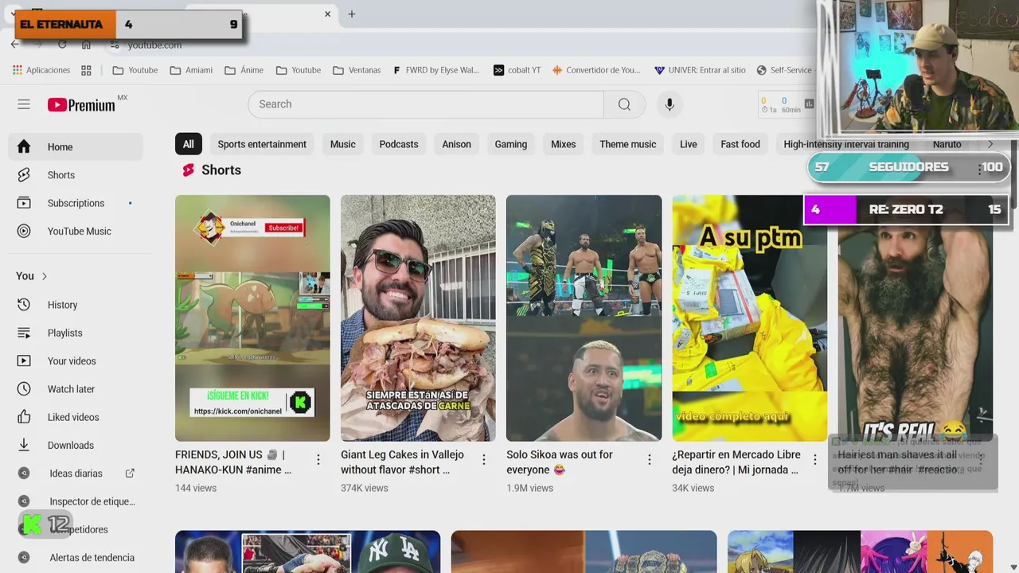Click the browser back arrow
Viewport: 1019px width, 573px height.
(x=15, y=45)
